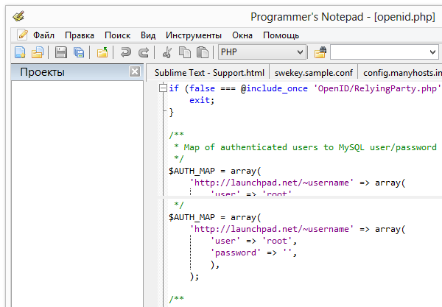The width and height of the screenshot is (442, 307).
Task: Click the Find binoculars icon
Action: (x=320, y=52)
